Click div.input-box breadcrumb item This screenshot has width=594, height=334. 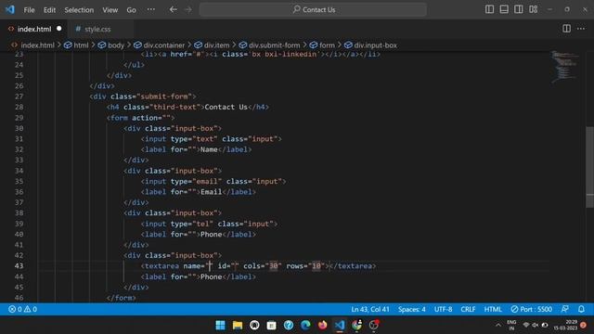(375, 45)
